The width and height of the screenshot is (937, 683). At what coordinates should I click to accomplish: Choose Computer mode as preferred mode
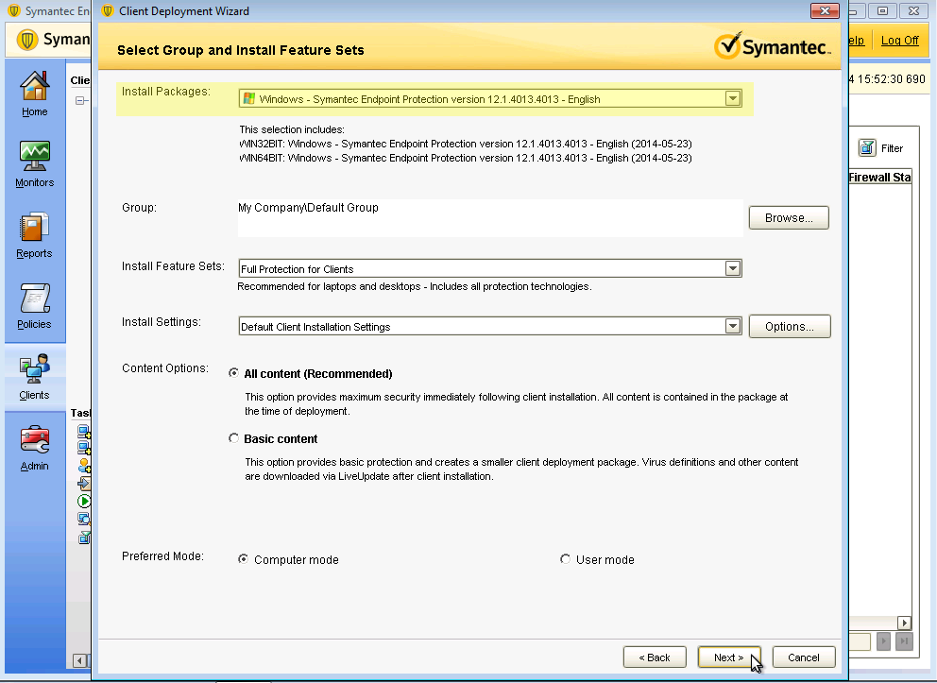(x=243, y=558)
